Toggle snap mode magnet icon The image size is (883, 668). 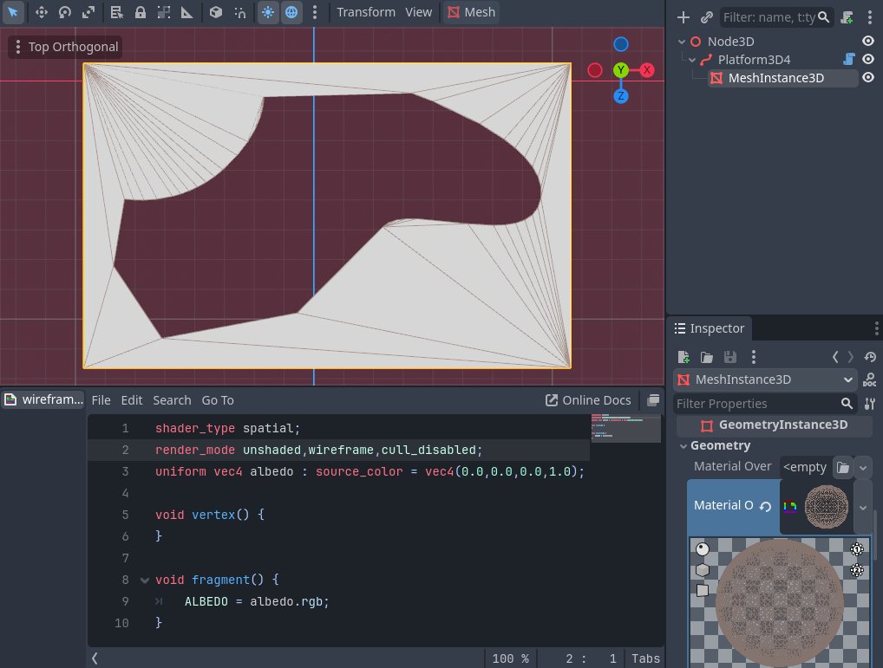pos(240,12)
